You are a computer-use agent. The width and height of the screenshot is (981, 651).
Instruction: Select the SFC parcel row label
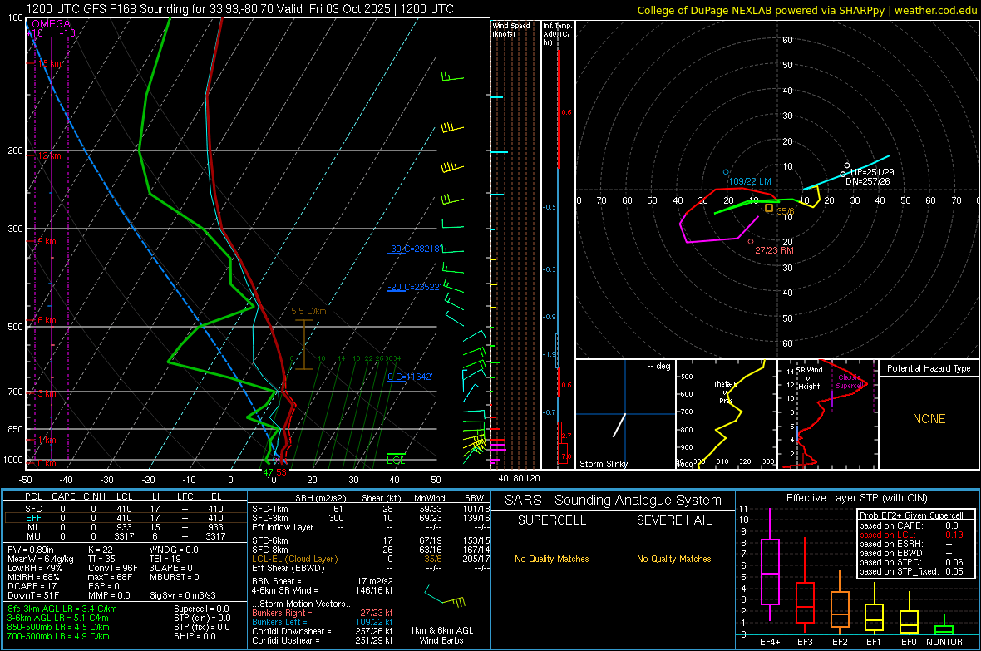tap(33, 509)
